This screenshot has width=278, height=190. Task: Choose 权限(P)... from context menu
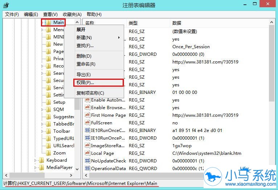(99, 83)
